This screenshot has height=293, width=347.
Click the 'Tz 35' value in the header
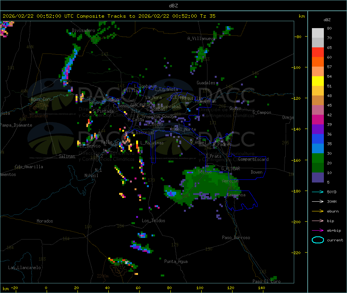coord(207,16)
